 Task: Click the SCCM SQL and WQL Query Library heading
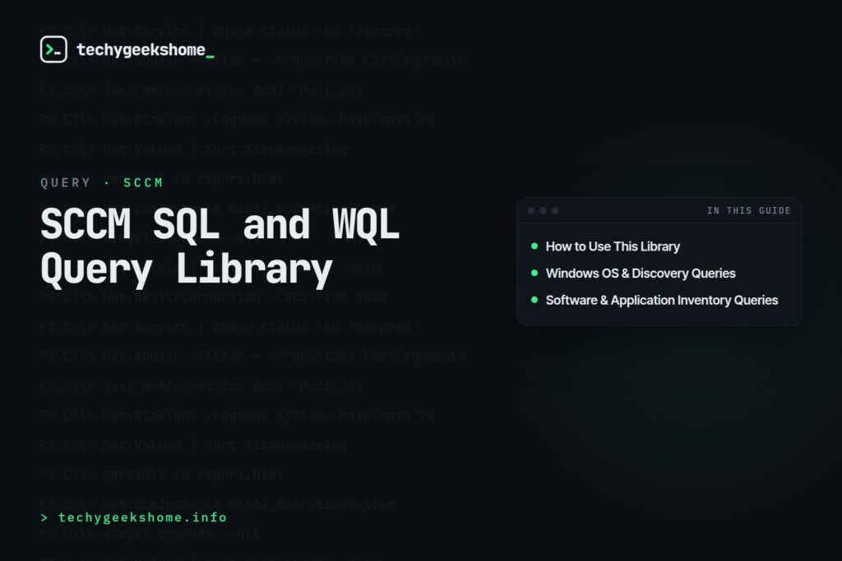(220, 246)
